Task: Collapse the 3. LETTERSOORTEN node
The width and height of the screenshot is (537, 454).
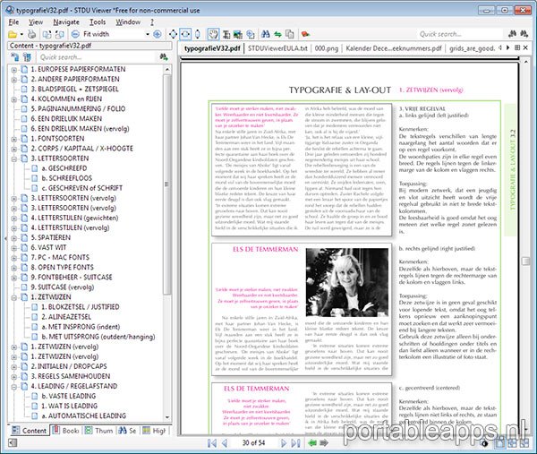Action: 13,158
